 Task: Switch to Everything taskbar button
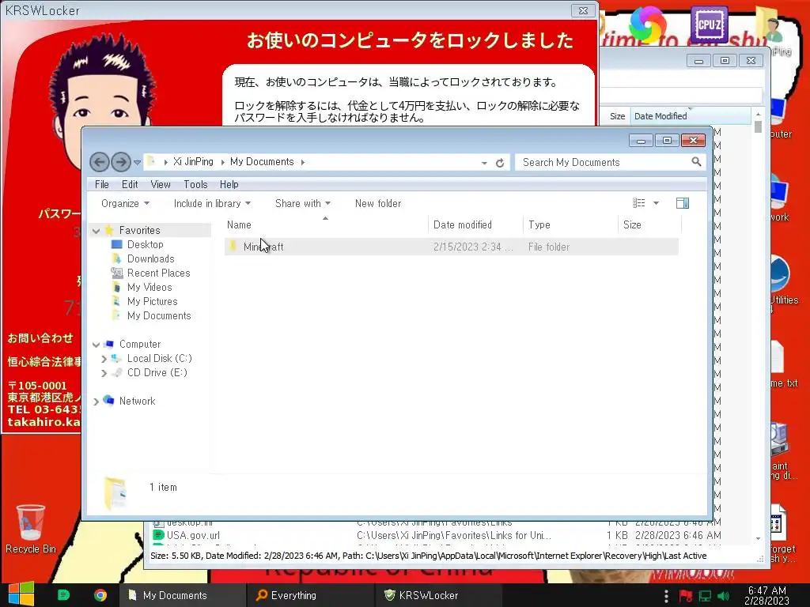(310, 595)
